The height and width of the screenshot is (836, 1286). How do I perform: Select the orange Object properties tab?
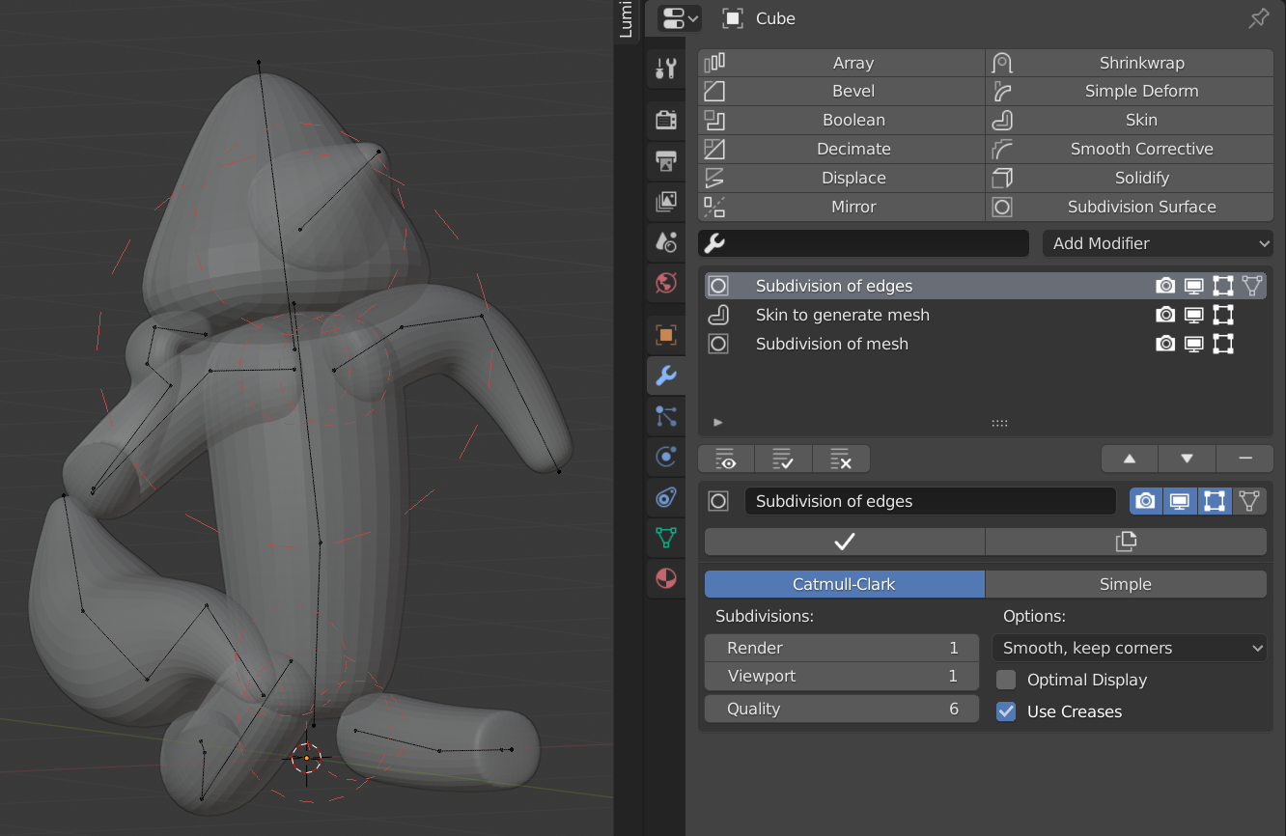[x=665, y=335]
